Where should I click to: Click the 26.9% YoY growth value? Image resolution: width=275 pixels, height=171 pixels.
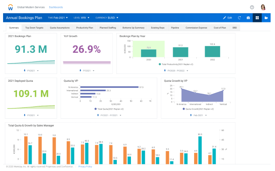click(x=87, y=49)
